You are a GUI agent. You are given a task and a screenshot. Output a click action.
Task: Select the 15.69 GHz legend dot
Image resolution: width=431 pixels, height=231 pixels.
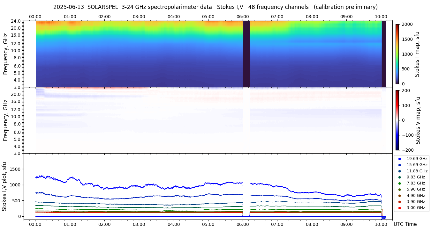coord(399,165)
